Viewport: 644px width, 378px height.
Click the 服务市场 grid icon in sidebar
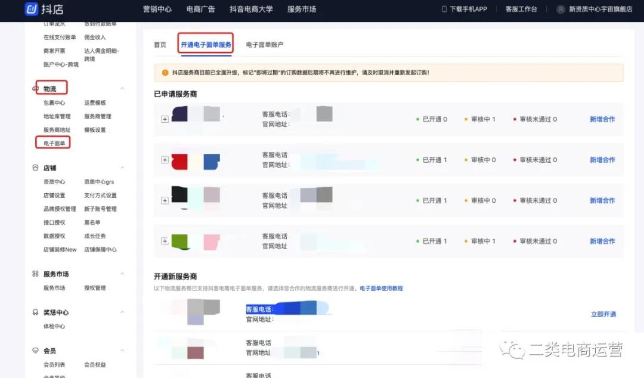(x=35, y=274)
